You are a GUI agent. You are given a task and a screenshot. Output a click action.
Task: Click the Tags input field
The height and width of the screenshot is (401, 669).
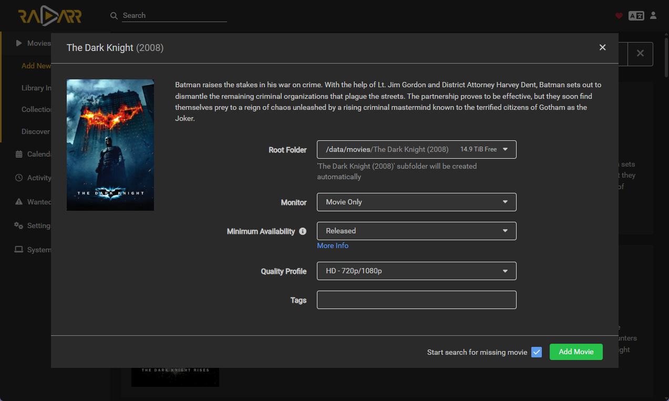click(x=417, y=300)
